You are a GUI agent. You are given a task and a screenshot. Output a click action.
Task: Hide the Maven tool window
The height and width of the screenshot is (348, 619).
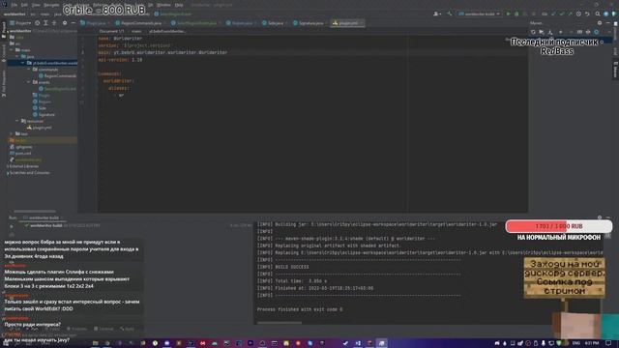tap(608, 23)
